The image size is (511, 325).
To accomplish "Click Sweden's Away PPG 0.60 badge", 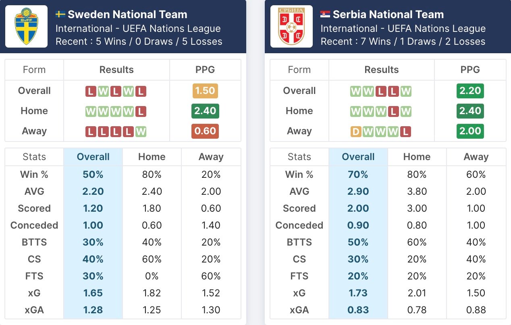I will point(205,131).
